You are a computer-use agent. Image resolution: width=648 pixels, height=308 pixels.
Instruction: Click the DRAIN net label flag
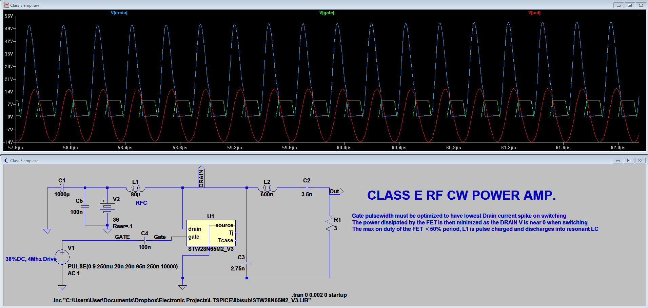pos(201,176)
